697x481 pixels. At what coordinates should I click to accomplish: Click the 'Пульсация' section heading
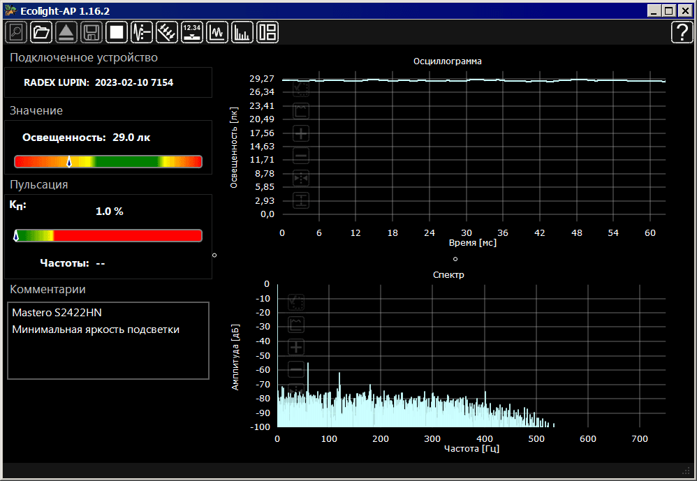(x=38, y=185)
